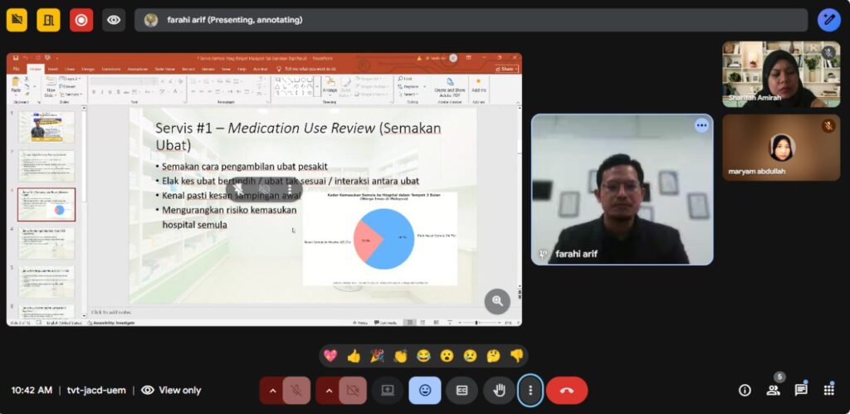Leave the call with red hangup button
Screen dimensions: 850x414
(567, 390)
